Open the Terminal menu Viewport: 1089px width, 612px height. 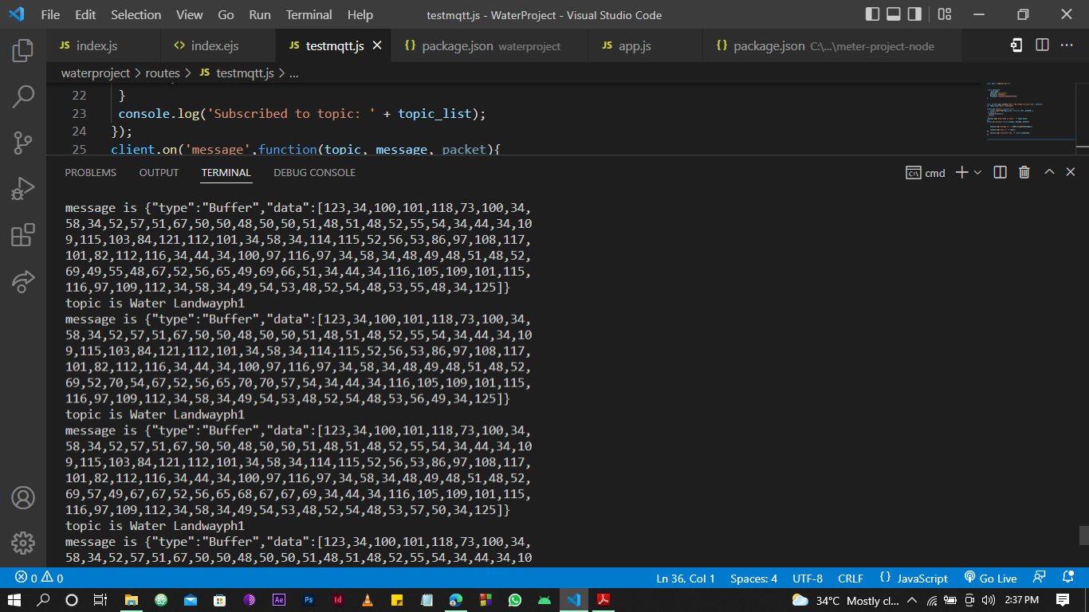click(x=309, y=14)
